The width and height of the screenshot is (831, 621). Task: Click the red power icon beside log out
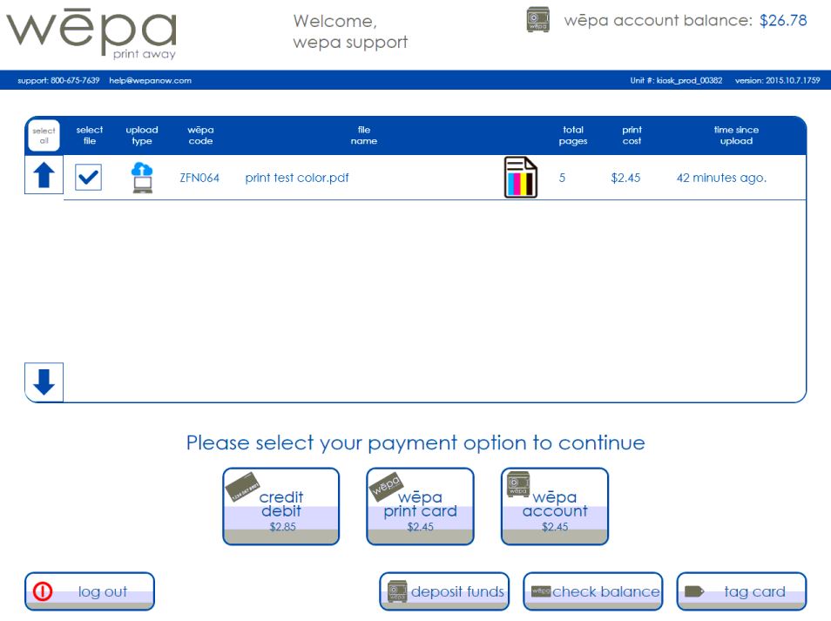click(44, 591)
